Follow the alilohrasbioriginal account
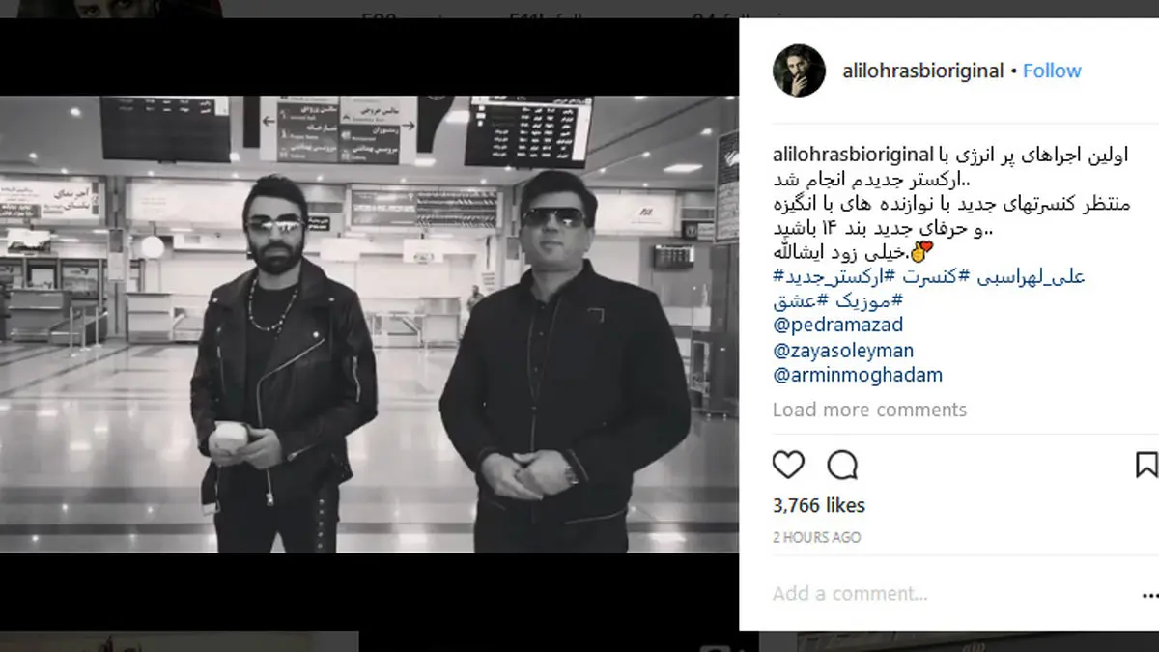 (1052, 71)
